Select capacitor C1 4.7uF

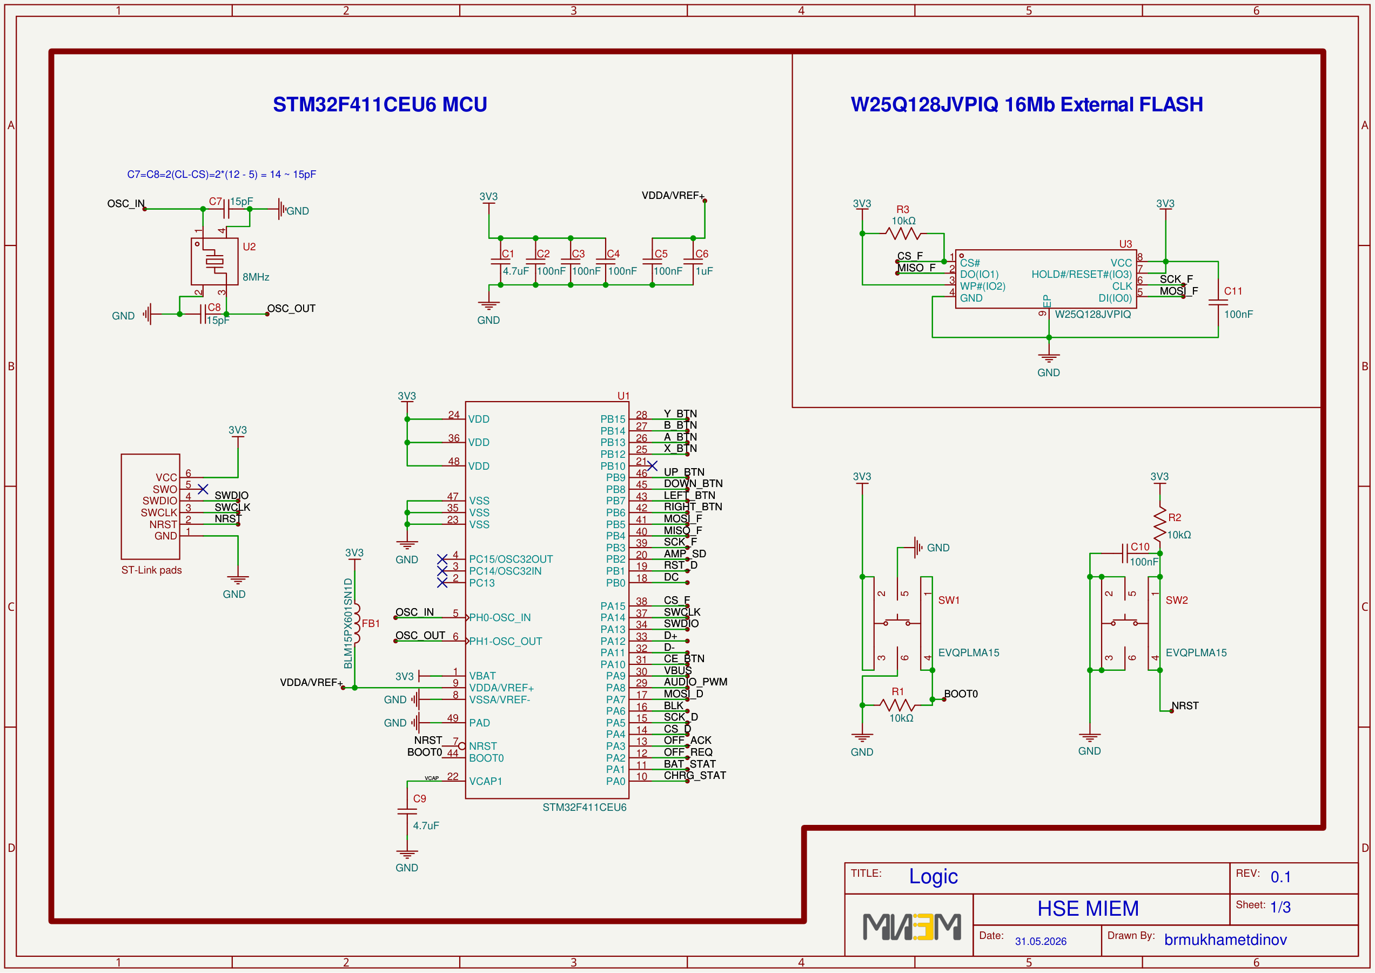[x=501, y=261]
